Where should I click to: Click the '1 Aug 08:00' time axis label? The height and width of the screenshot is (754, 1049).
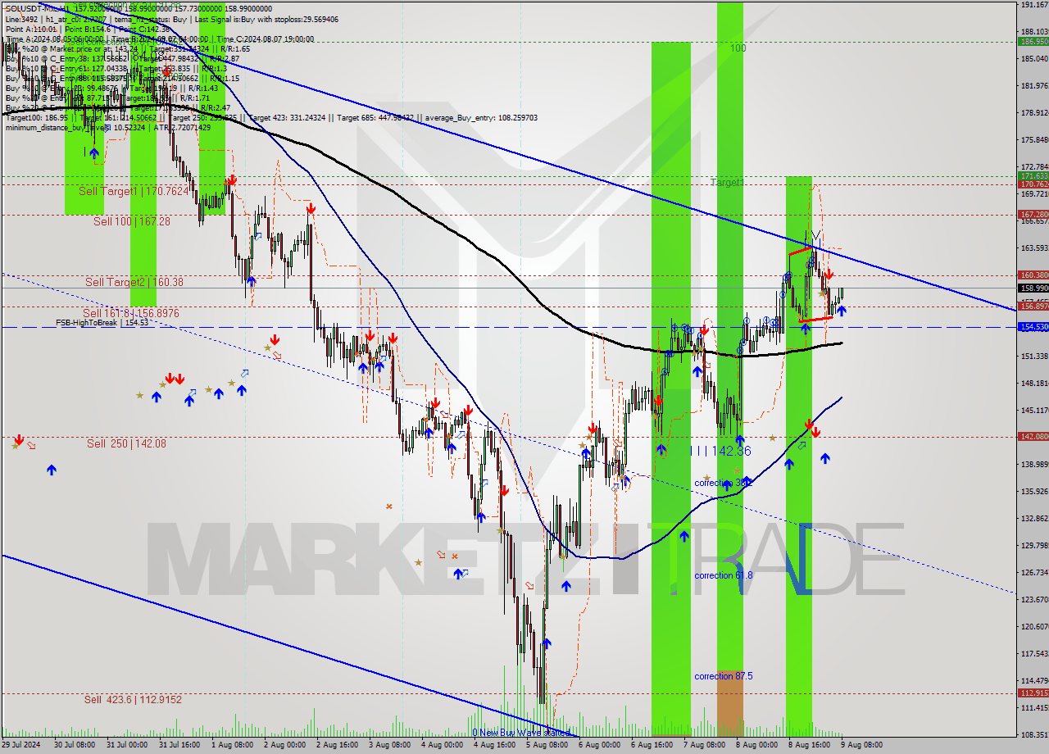point(233,745)
